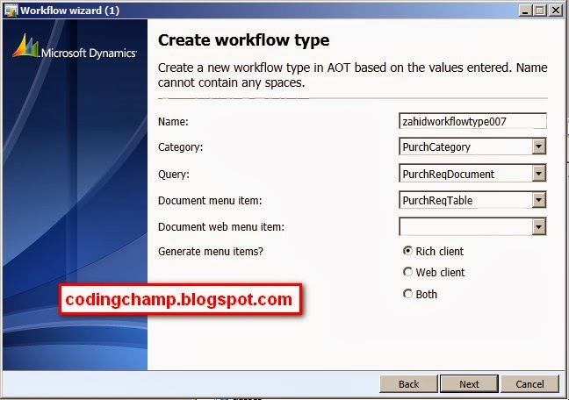Click the Workflow wizard title bar icon
Viewport: 569px width, 400px height.
[11, 11]
